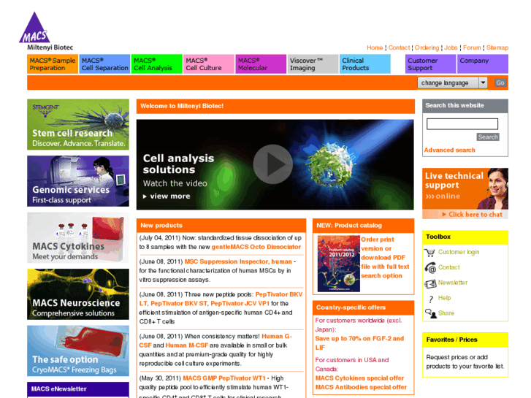Click Customer login text link in Toolbox
531x398 pixels.
pos(459,252)
